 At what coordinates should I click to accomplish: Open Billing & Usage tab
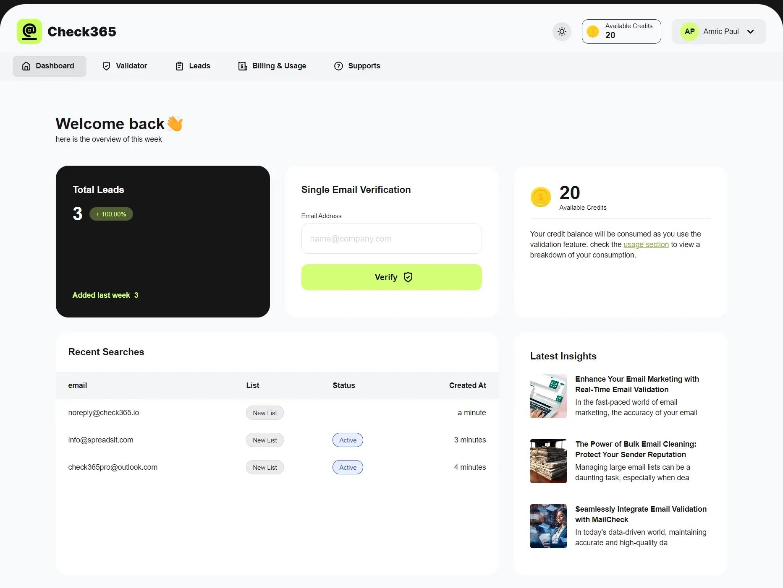click(272, 66)
